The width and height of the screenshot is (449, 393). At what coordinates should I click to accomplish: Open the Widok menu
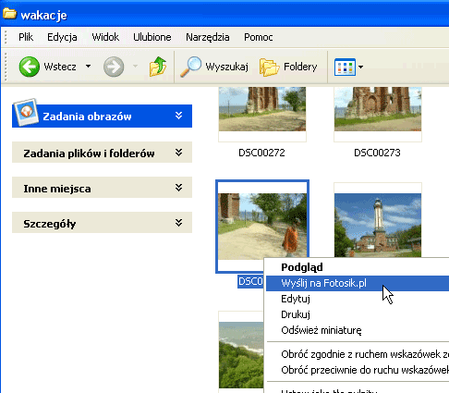click(x=105, y=37)
